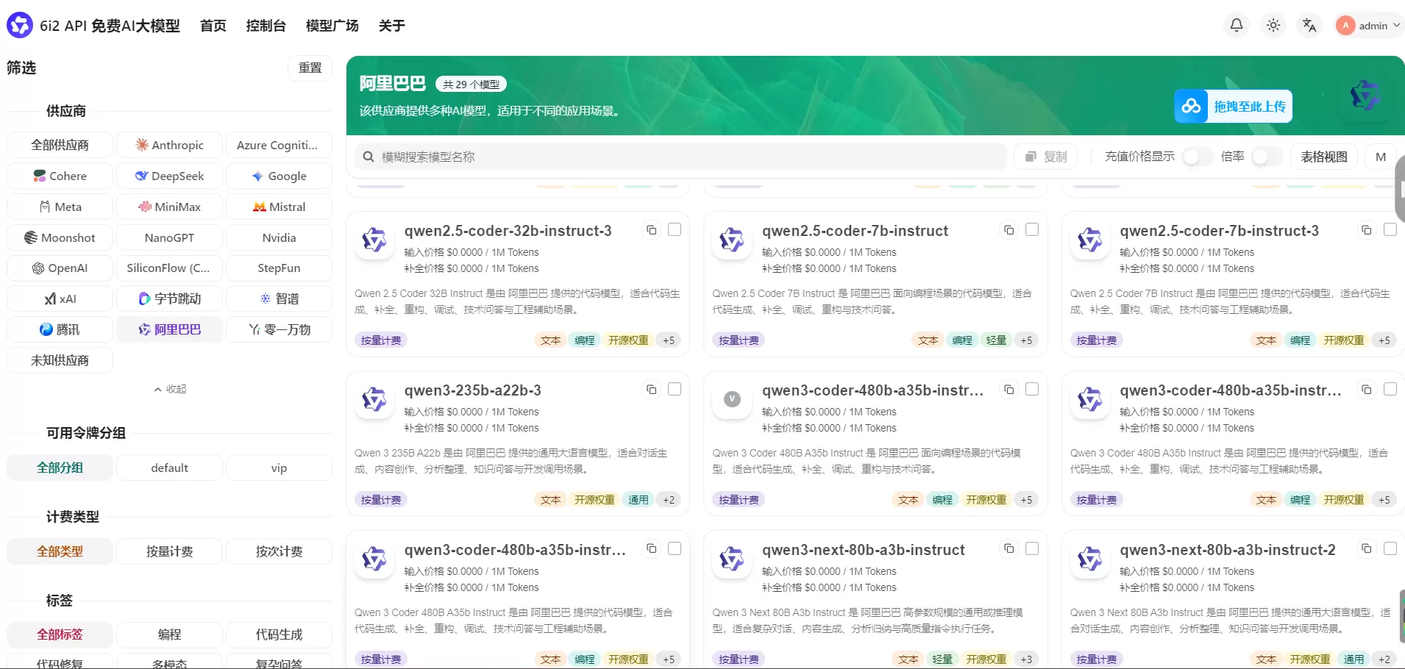1405x669 pixels.
Task: Filter by DeepSeek supplier
Action: tap(169, 176)
